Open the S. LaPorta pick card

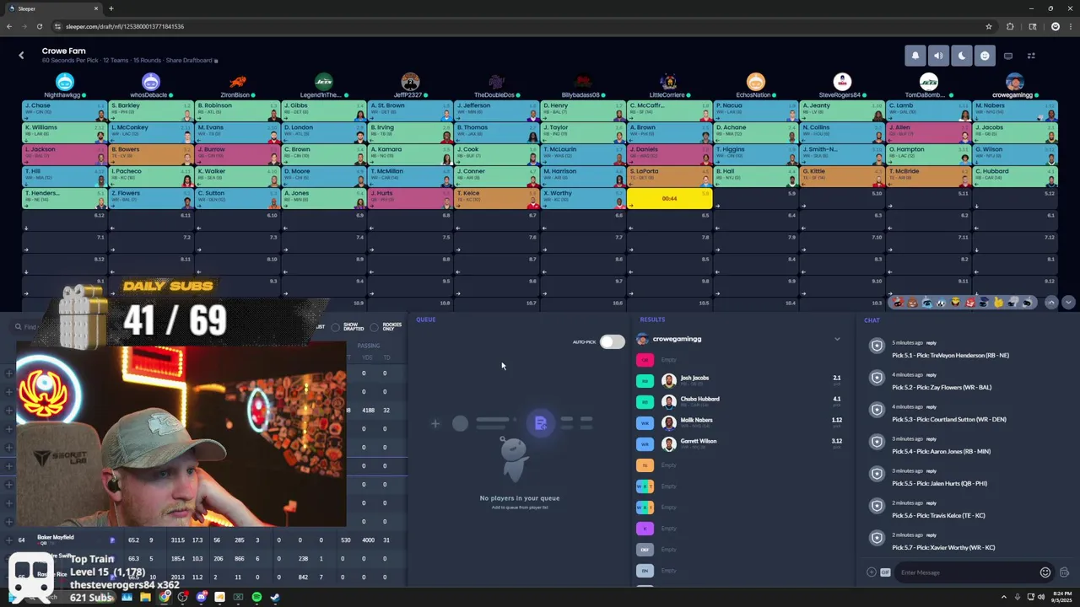tap(669, 176)
